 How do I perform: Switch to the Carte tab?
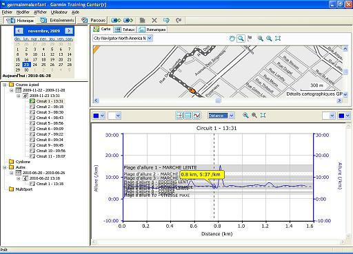102,29
